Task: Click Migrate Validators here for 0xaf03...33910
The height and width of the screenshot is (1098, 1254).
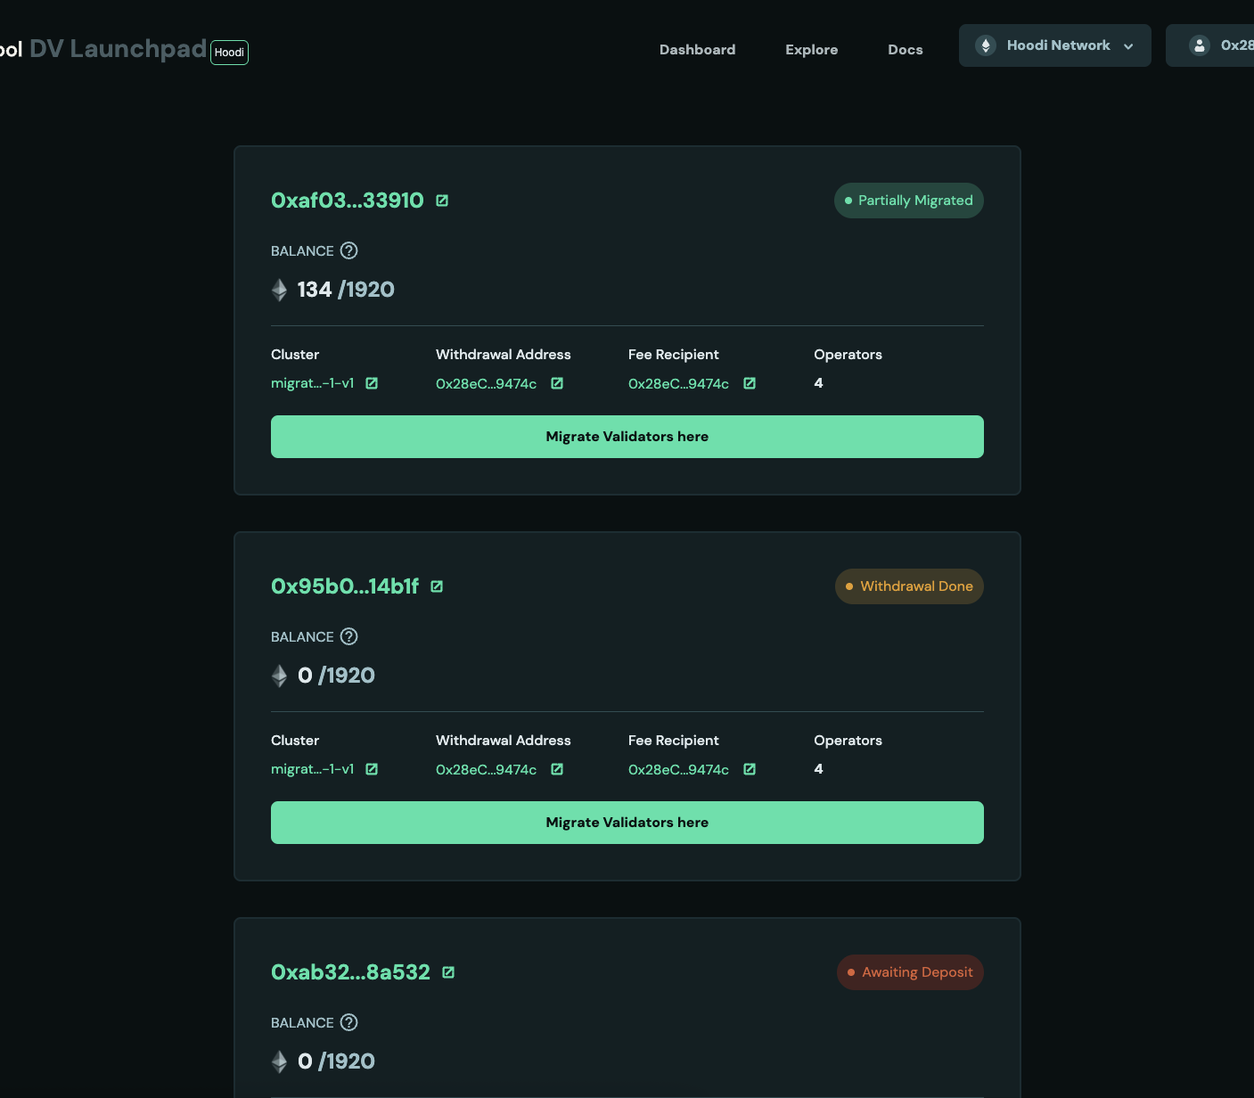Action: (627, 437)
